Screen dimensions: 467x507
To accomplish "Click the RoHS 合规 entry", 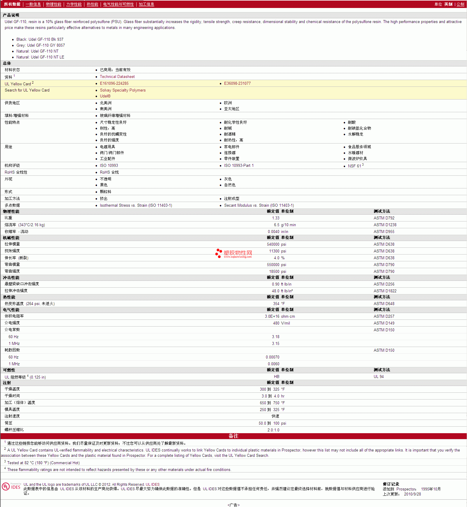I will [x=109, y=172].
